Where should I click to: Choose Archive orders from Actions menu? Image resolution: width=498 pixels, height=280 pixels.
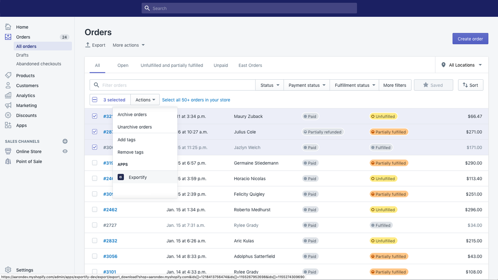(132, 114)
